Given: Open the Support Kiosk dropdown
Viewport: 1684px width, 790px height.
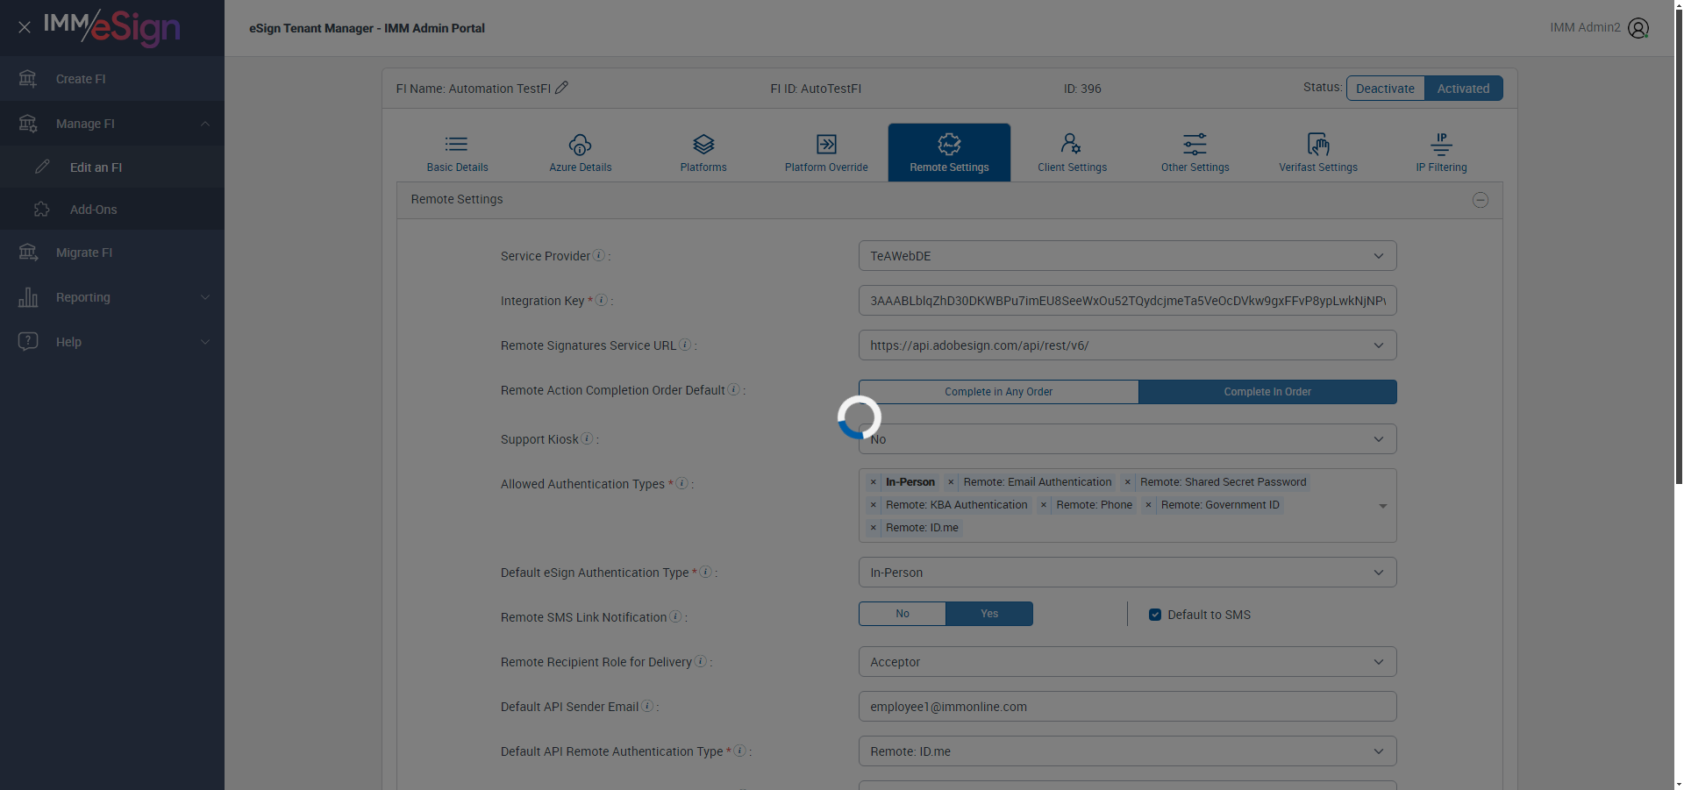Looking at the screenshot, I should pos(1127,439).
